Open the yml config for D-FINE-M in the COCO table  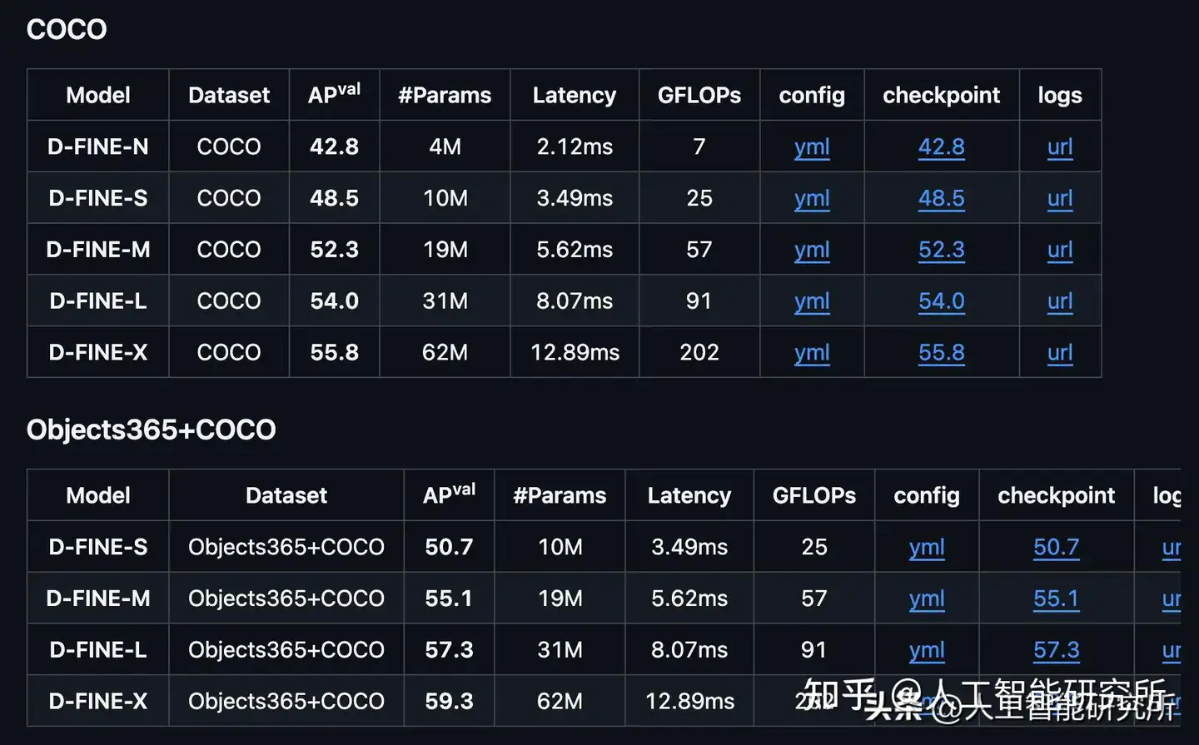tap(812, 251)
